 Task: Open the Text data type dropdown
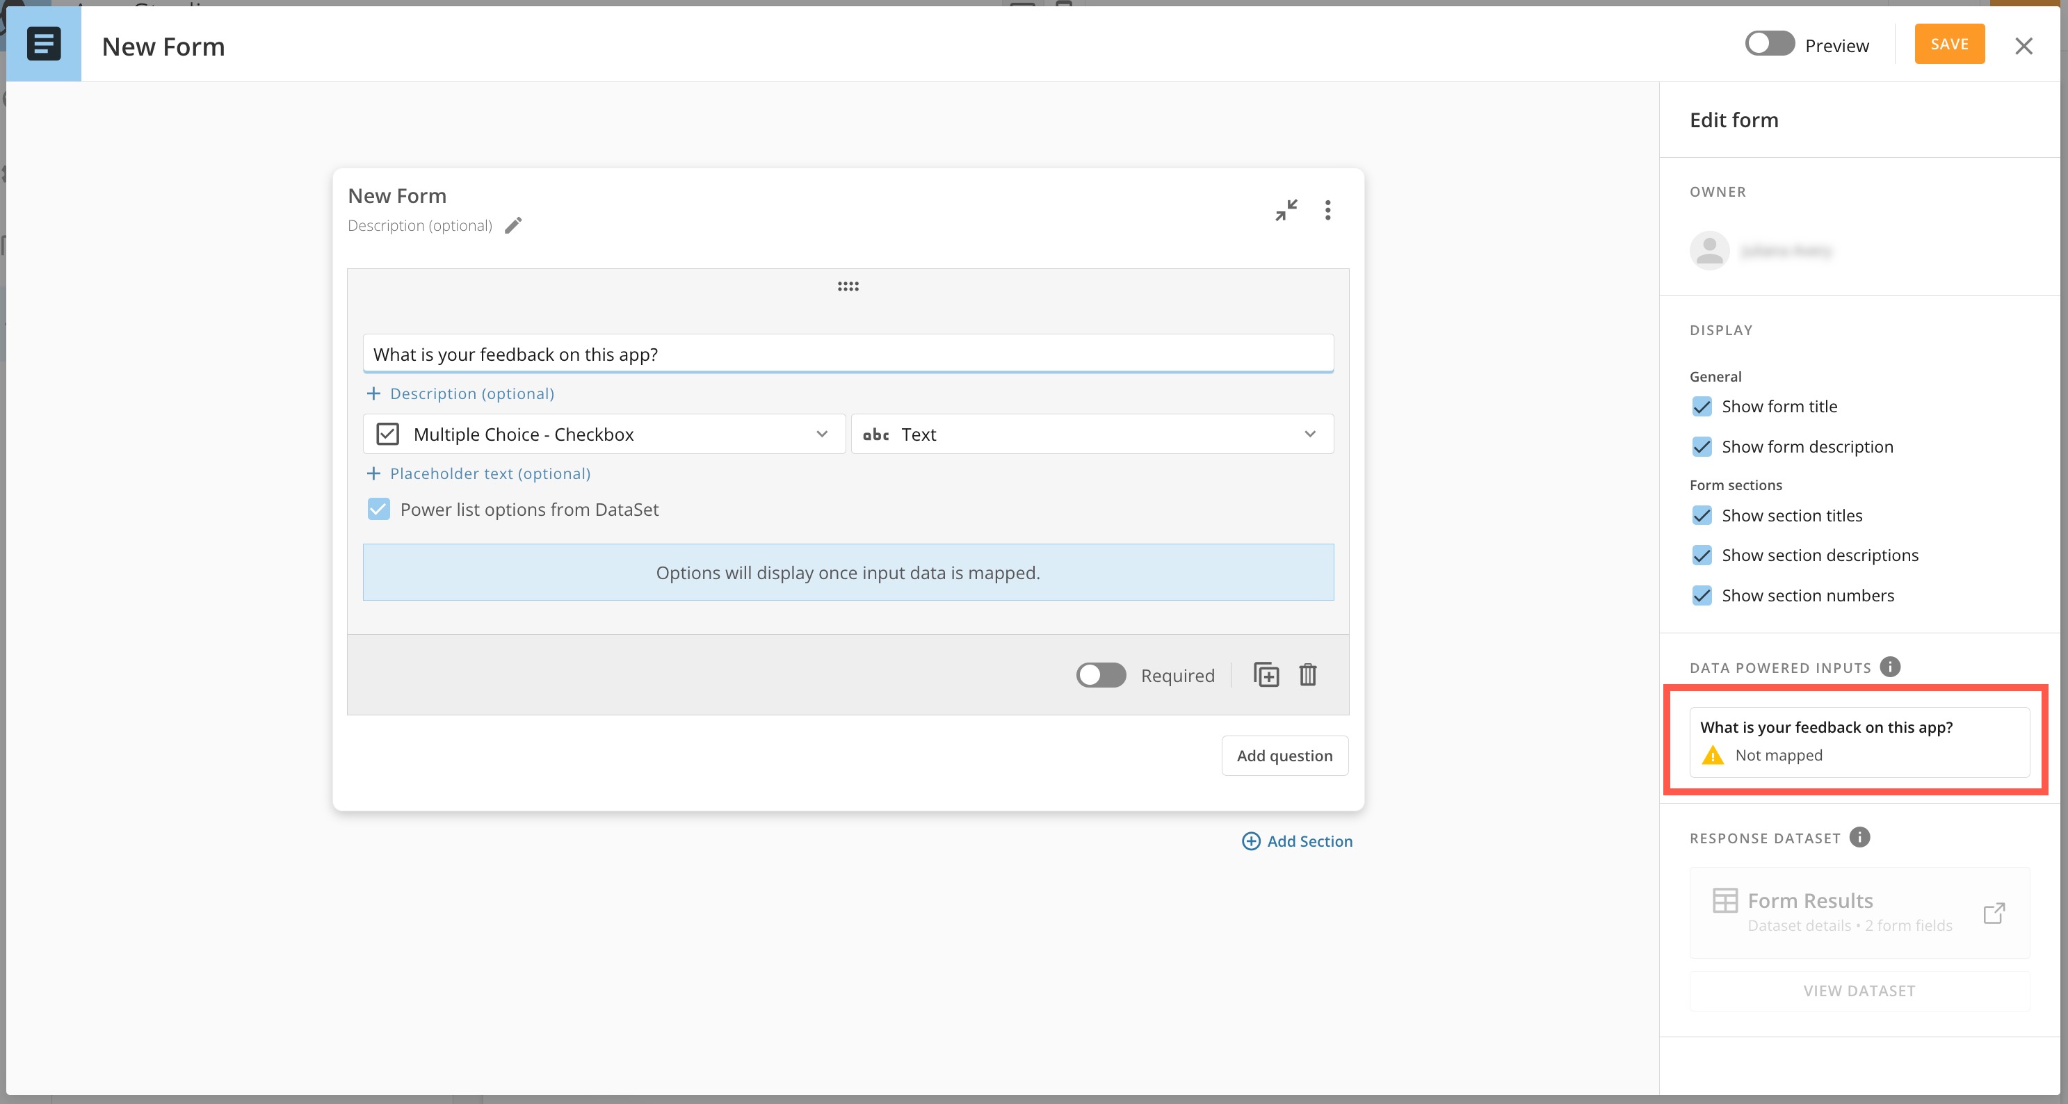[1092, 435]
